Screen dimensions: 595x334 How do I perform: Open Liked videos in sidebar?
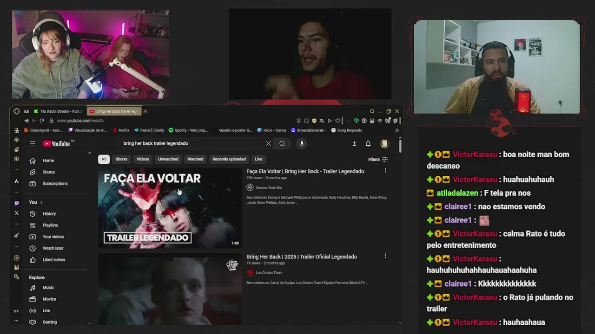[x=54, y=260]
